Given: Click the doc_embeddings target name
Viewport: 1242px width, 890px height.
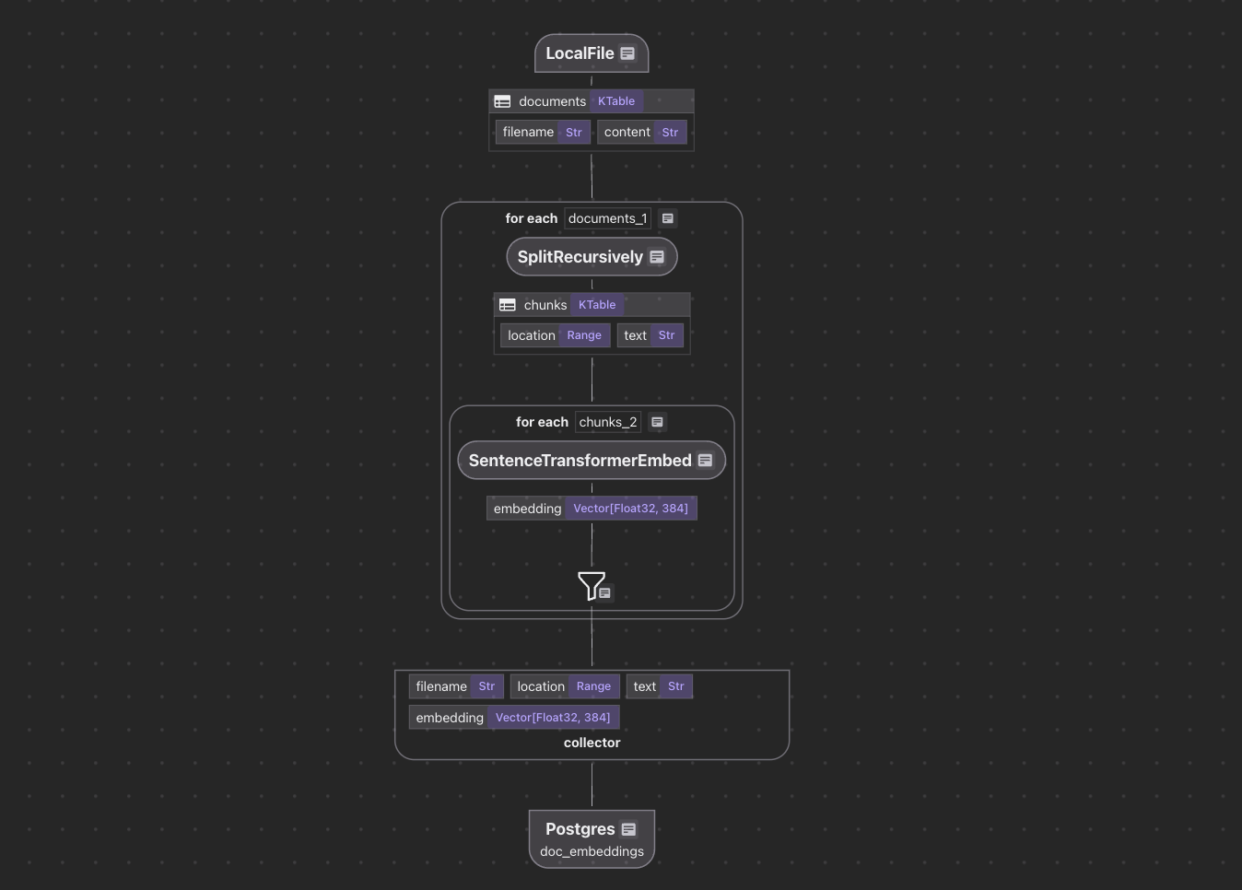Looking at the screenshot, I should pos(592,851).
